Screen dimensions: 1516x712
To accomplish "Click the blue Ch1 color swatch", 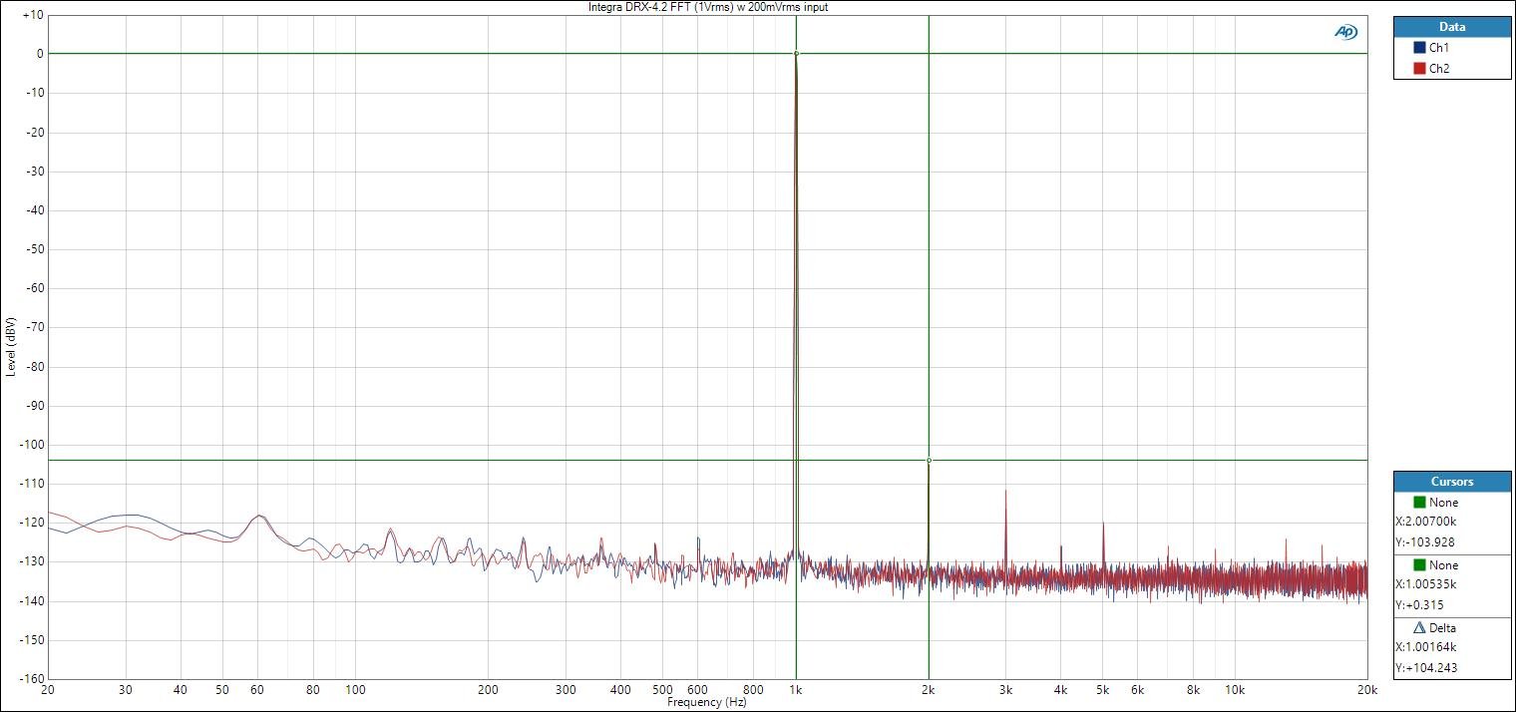I will point(1419,48).
